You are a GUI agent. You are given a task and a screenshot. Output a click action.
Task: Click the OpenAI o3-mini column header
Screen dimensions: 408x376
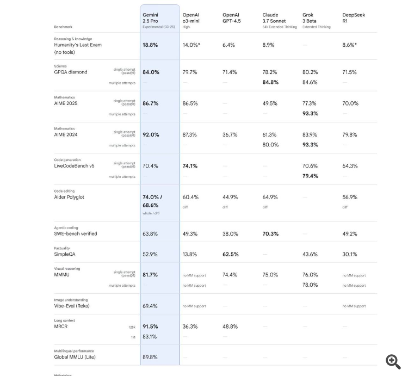click(x=190, y=18)
